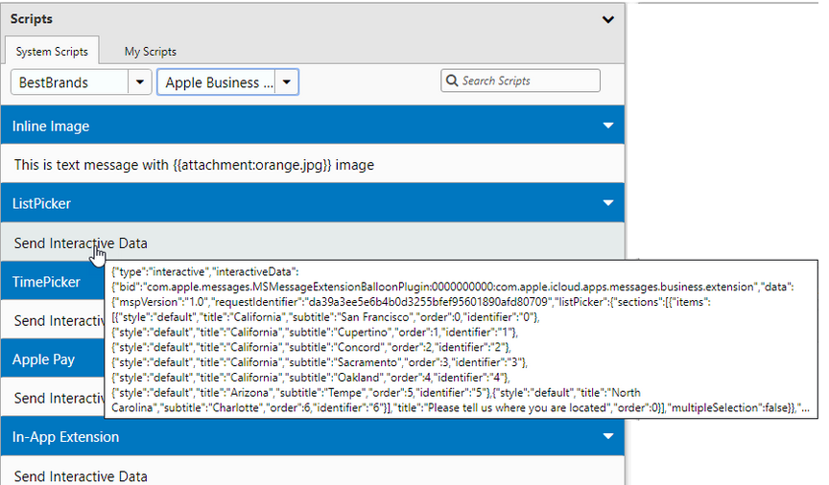This screenshot has width=829, height=485.
Task: Click the Inline Image category header
Action: 51,126
